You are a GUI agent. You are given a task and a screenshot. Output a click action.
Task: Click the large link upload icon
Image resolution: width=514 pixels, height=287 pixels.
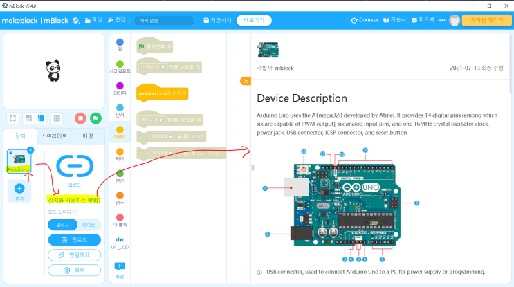pyautogui.click(x=75, y=166)
